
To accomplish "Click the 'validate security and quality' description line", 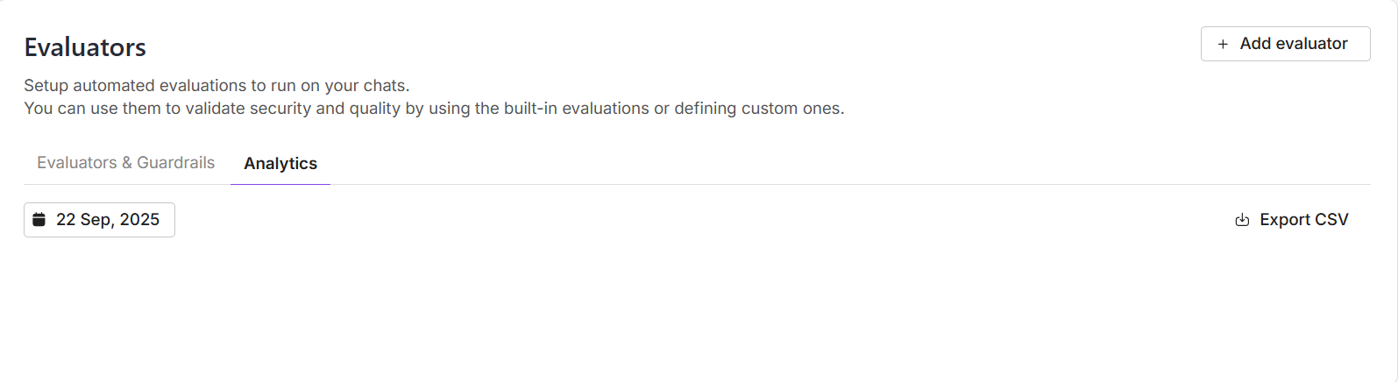I will (434, 109).
